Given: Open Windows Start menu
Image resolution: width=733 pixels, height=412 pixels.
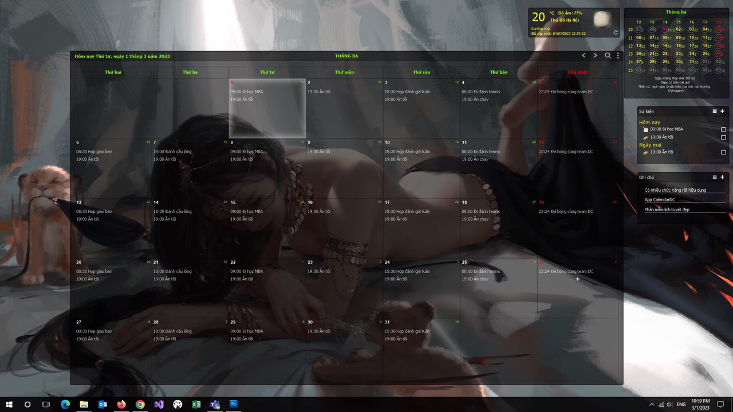Looking at the screenshot, I should (x=9, y=404).
